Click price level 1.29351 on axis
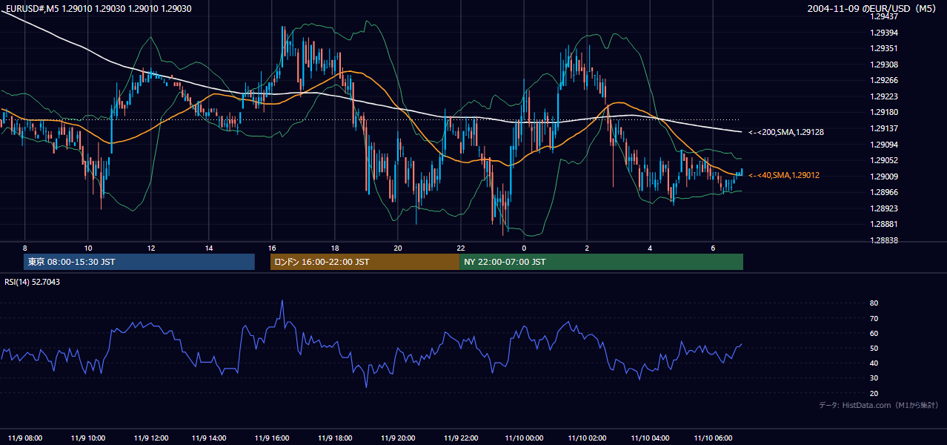 tap(883, 48)
